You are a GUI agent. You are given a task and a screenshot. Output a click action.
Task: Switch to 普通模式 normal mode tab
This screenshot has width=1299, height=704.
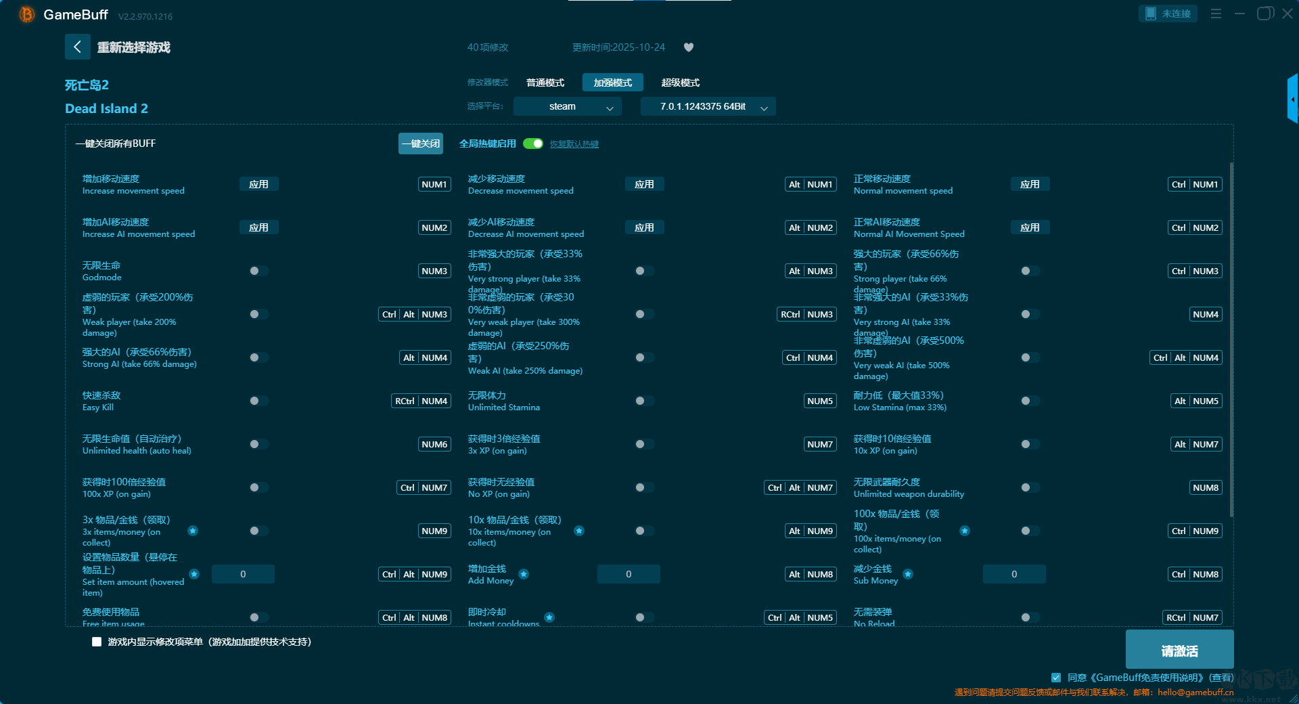[545, 83]
